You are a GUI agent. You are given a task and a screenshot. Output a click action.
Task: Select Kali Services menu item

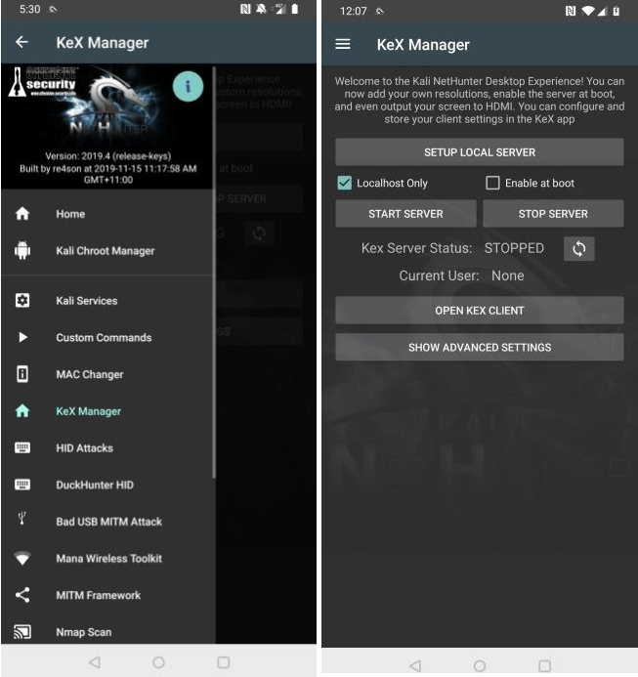[108, 301]
